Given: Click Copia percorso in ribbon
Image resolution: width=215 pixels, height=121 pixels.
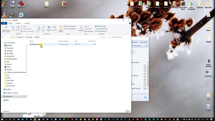Looking at the screenshot, I should pyautogui.click(x=26, y=29).
